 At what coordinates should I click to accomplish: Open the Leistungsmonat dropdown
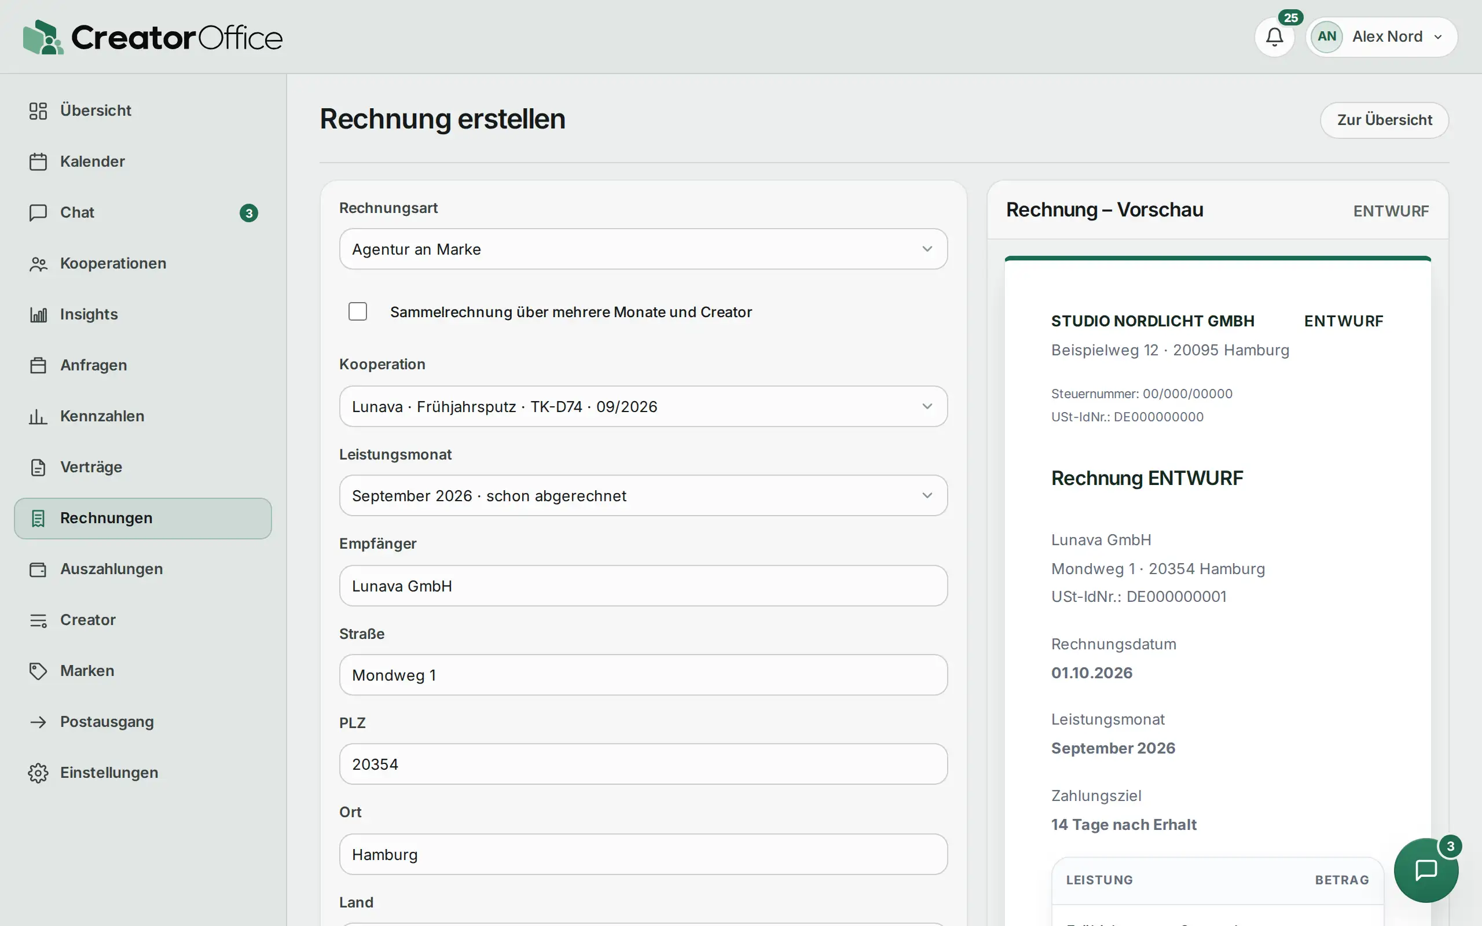[643, 495]
